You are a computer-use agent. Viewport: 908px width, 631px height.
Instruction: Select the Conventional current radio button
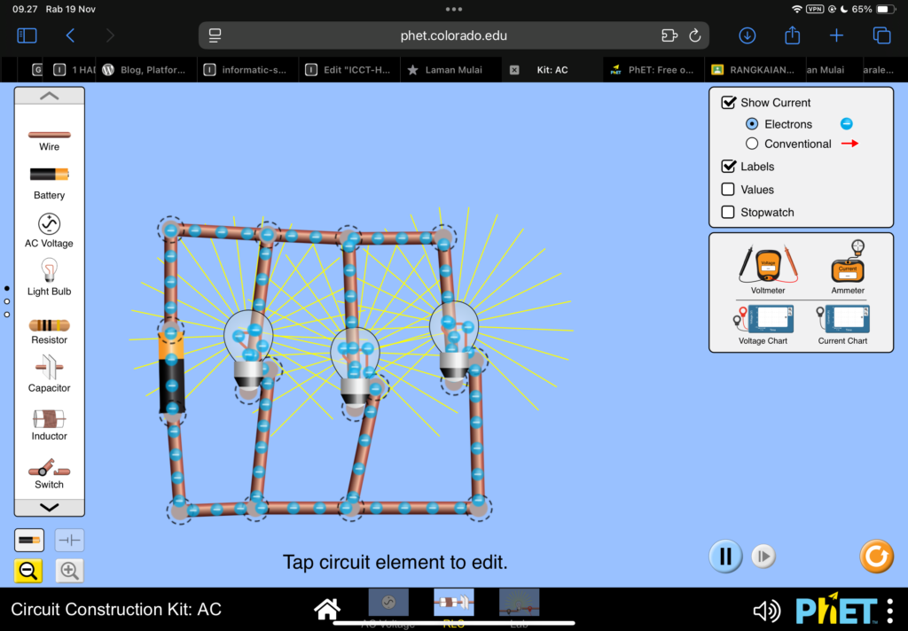(x=752, y=144)
